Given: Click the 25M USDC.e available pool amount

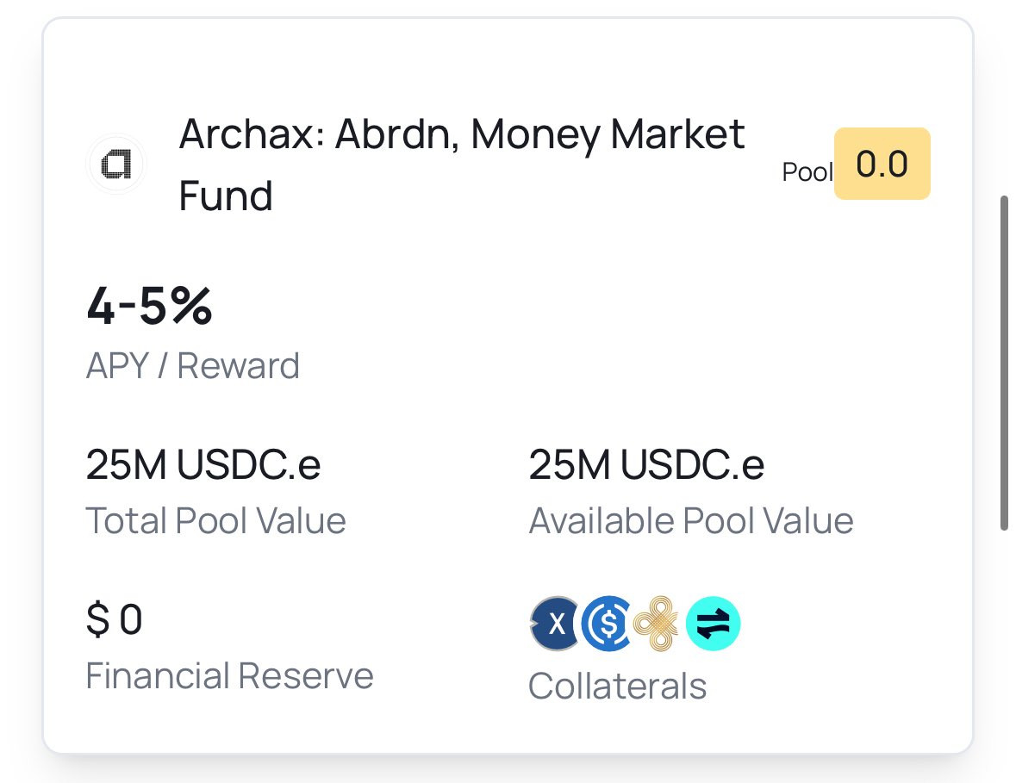Looking at the screenshot, I should 646,464.
